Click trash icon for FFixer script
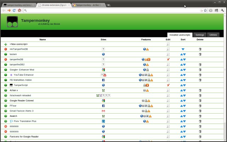 200,106
